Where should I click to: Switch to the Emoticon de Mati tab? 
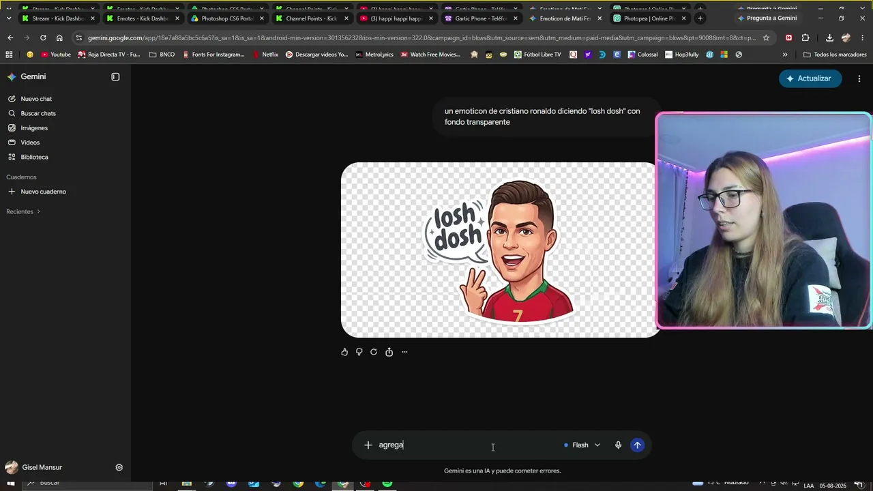click(x=565, y=18)
